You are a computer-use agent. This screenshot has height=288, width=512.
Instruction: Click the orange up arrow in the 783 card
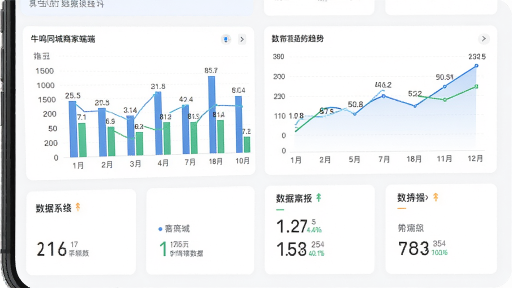pyautogui.click(x=435, y=197)
